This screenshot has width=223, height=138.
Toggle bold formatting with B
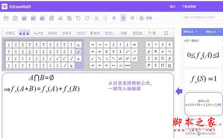[97, 18]
